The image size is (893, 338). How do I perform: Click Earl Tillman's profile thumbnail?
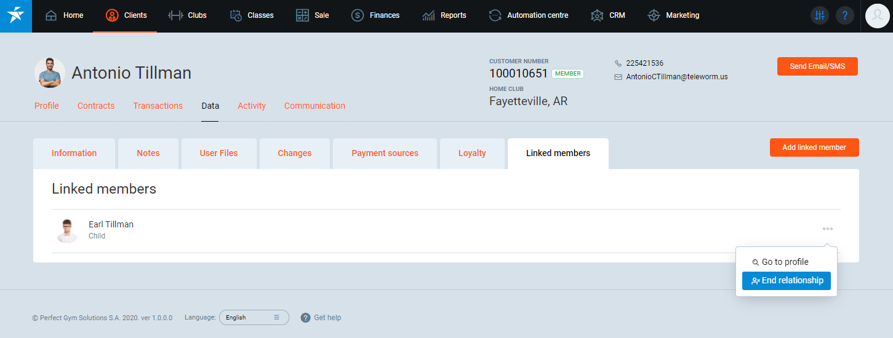pyautogui.click(x=66, y=230)
